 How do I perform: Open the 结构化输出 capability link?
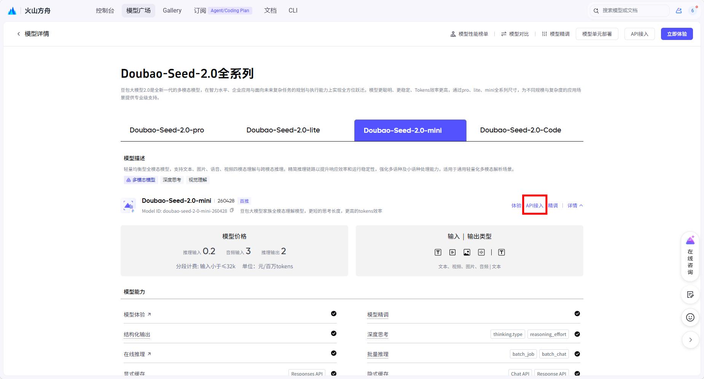tap(137, 334)
